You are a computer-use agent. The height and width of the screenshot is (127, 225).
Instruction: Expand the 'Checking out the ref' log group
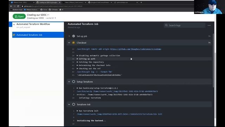(89, 68)
